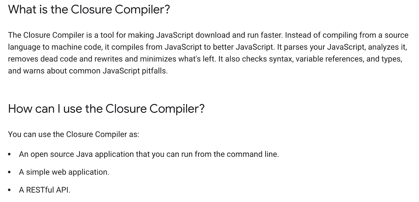The image size is (419, 202).
Task: Click the "How can I use the Closure Compiler?" heading
Action: pyautogui.click(x=106, y=109)
